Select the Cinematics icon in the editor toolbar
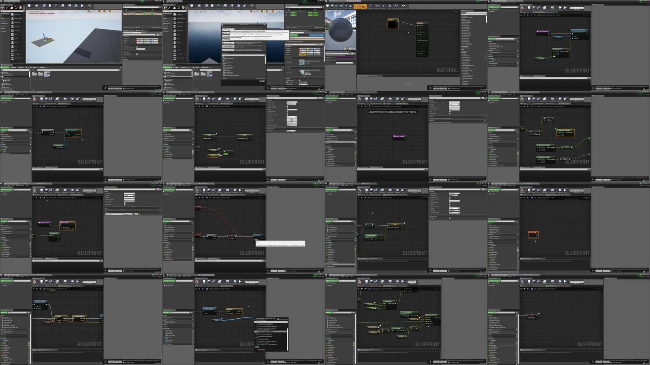The height and width of the screenshot is (365, 650). click(x=70, y=6)
